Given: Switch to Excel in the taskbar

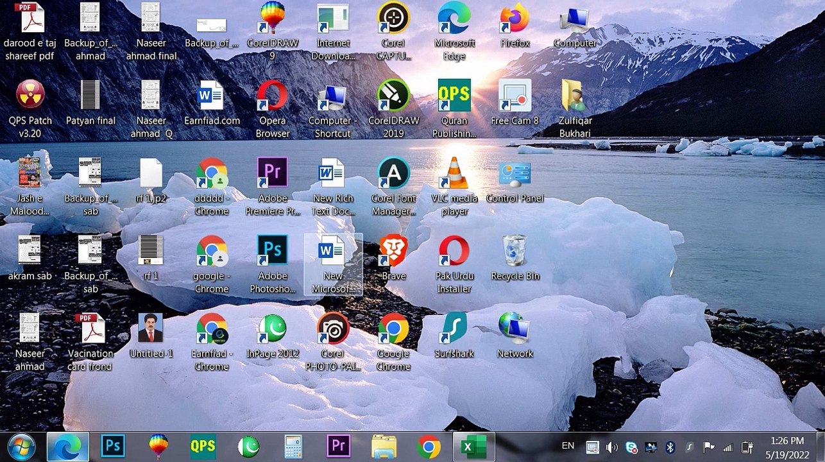Looking at the screenshot, I should pyautogui.click(x=473, y=447).
